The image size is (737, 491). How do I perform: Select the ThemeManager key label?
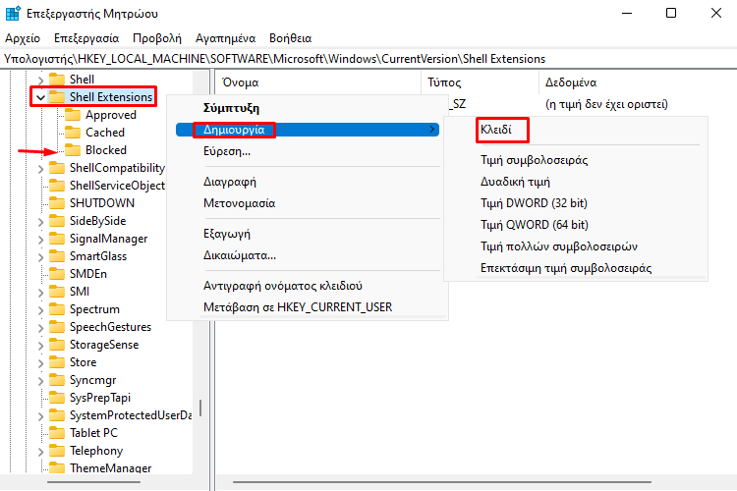(x=110, y=468)
